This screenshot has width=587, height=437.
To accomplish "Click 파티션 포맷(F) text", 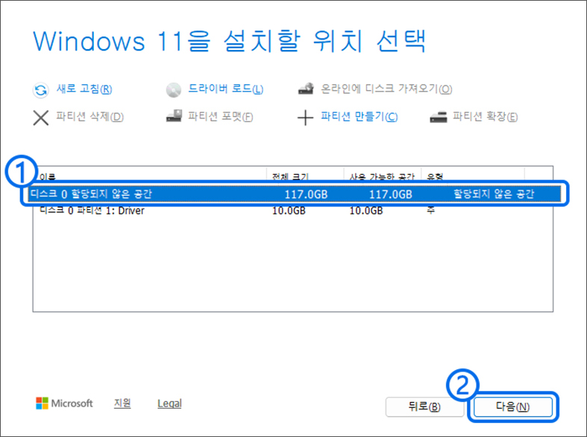I will (221, 117).
